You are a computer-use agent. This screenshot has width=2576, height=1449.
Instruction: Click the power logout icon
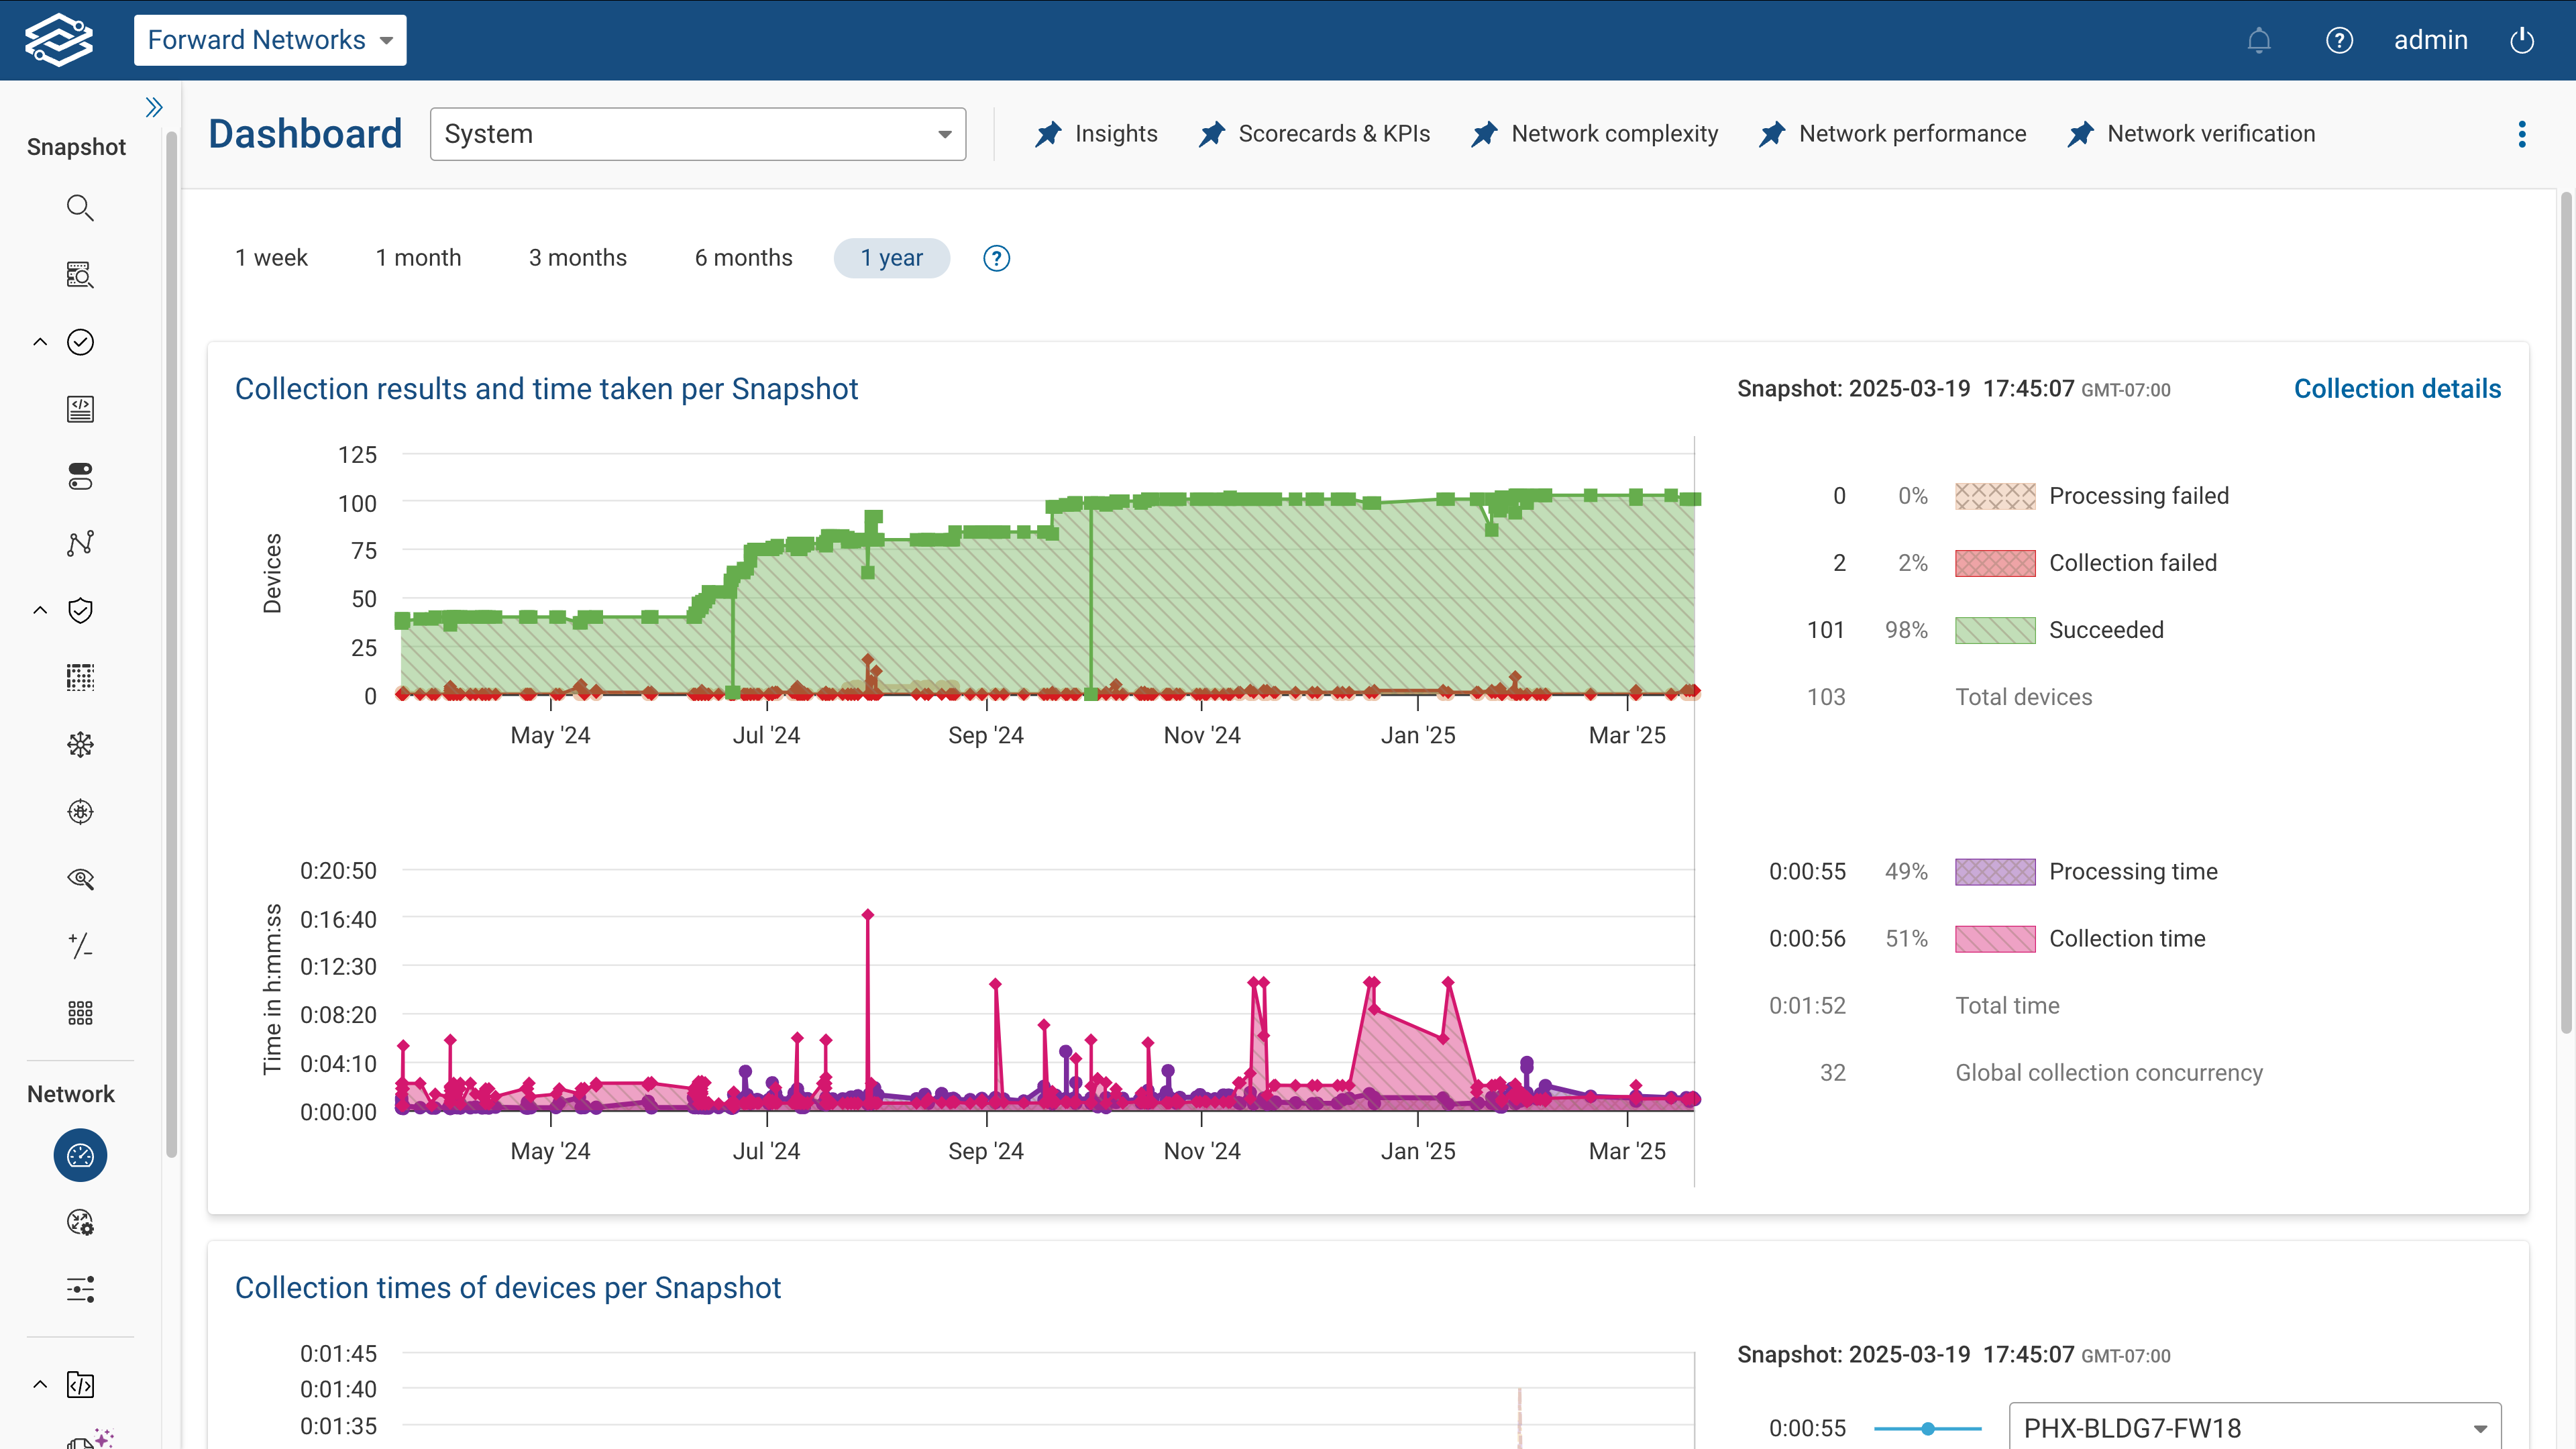2522,40
